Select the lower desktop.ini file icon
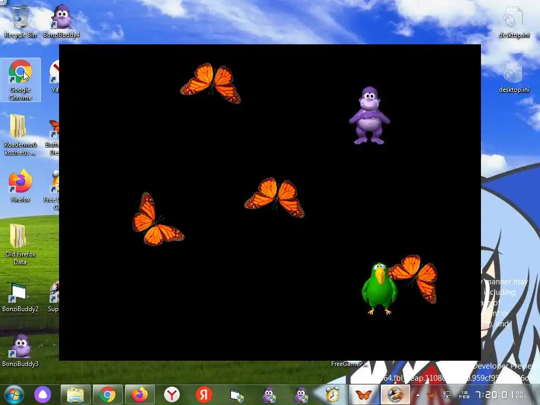Screen dimensions: 540x405 [514, 77]
